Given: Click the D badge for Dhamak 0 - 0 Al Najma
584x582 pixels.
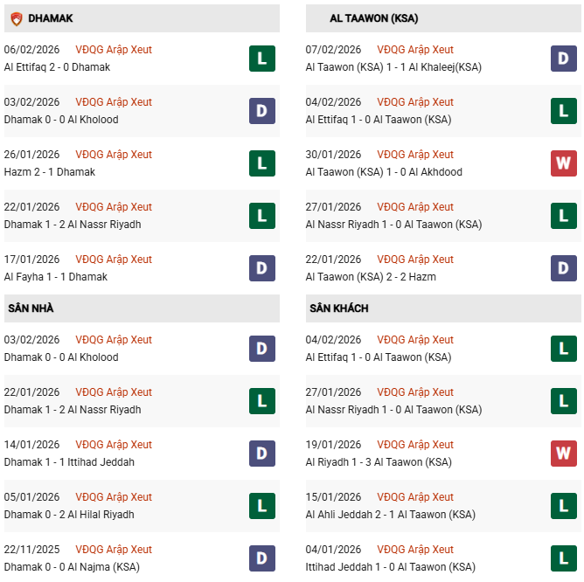Looking at the screenshot, I should [x=261, y=558].
